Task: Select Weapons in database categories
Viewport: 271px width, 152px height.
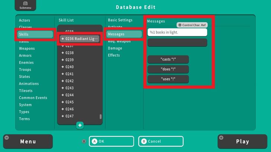Action: point(27,49)
